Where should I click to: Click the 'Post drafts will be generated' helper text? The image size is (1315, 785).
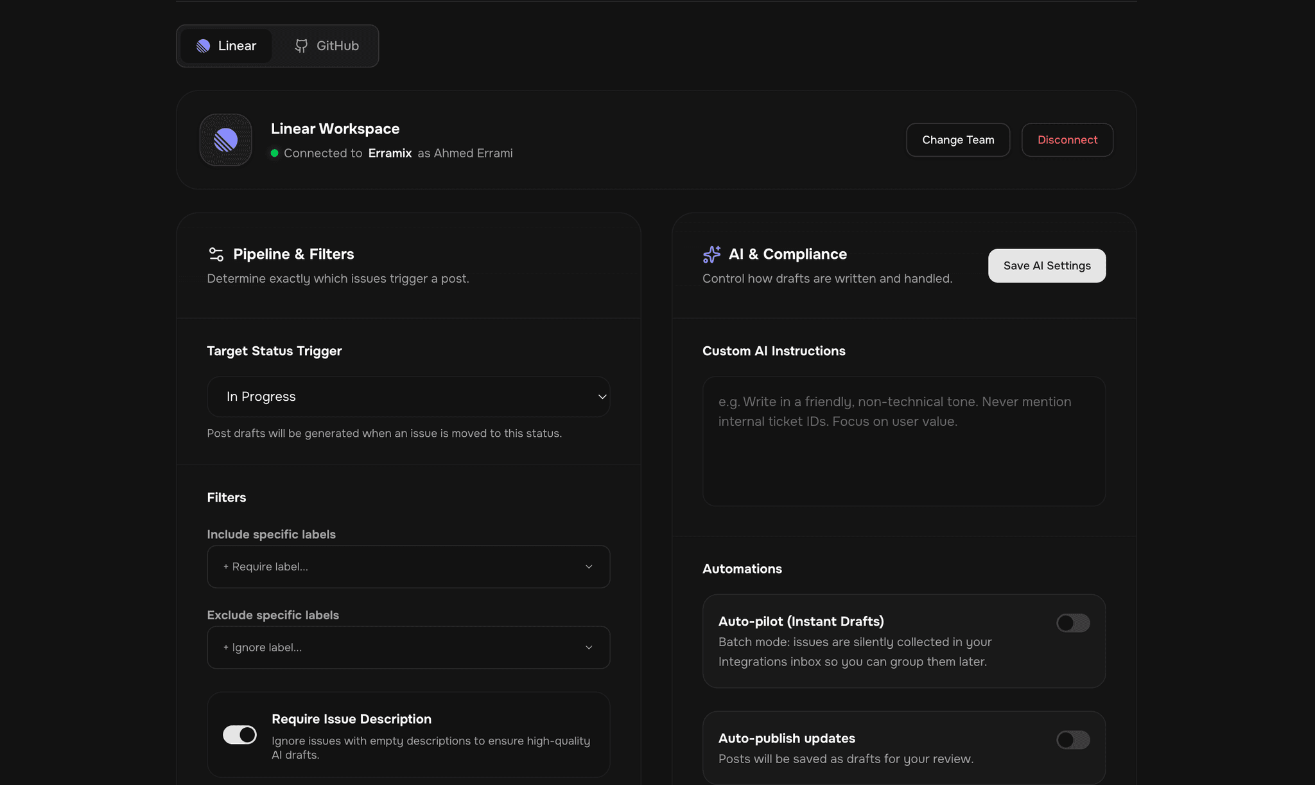384,434
